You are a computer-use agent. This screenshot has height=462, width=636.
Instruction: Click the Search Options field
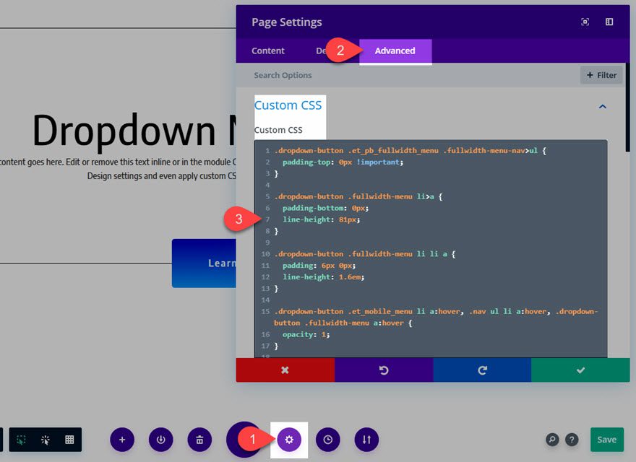tap(325, 75)
